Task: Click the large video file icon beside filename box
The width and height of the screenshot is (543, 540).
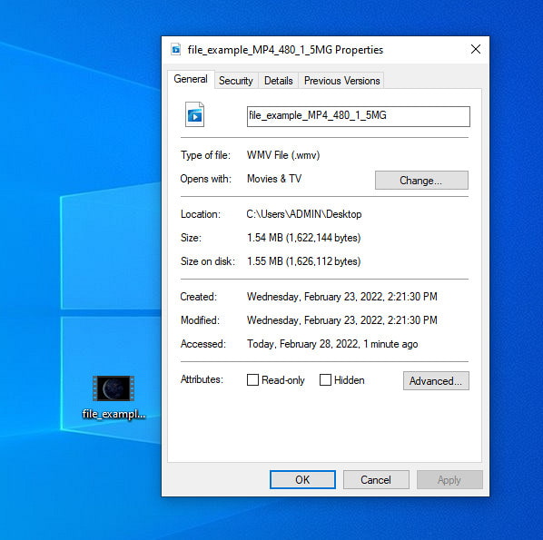Action: tap(194, 114)
